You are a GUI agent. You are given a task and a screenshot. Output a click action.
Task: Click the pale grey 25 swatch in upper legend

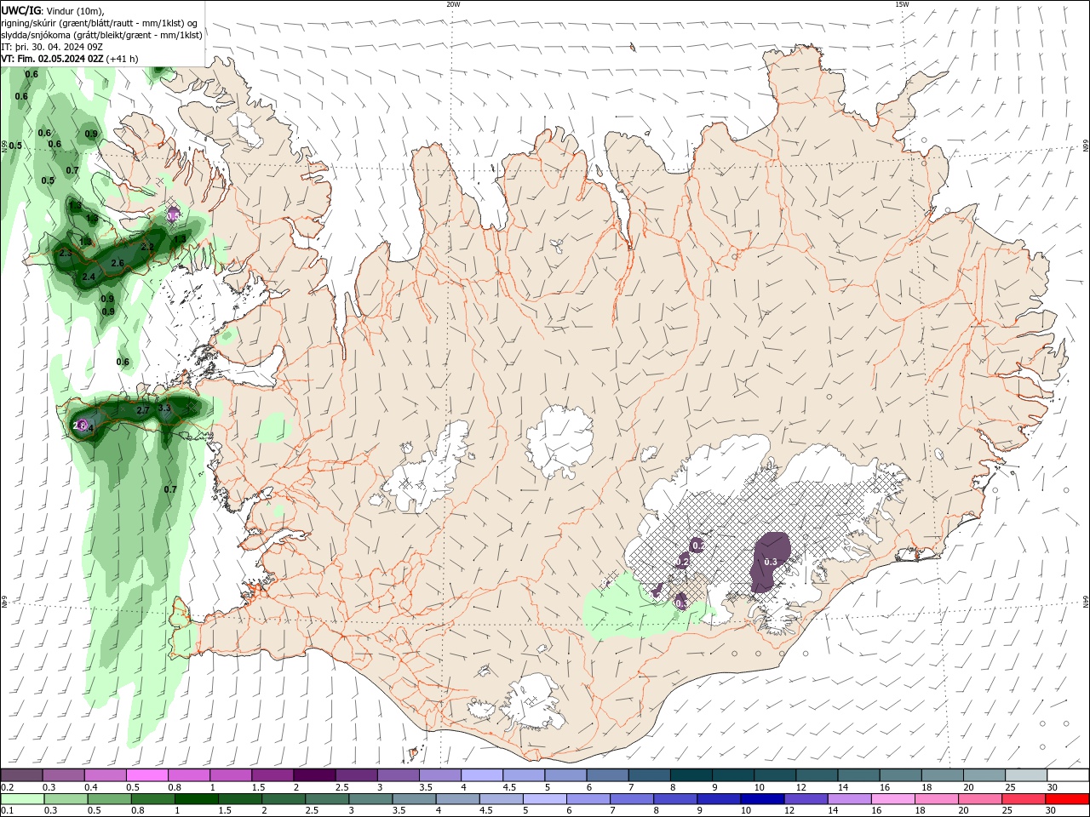pos(1026,775)
